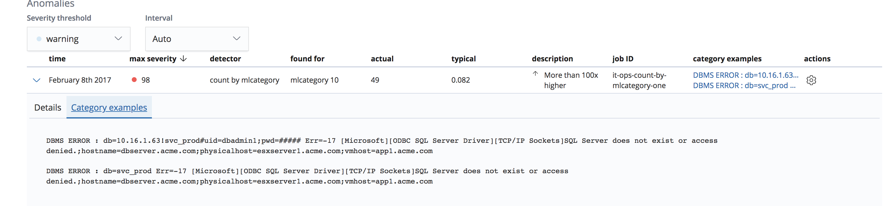Open the actions gear icon for February 8th anomaly
Image resolution: width=887 pixels, height=206 pixels.
pyautogui.click(x=811, y=80)
